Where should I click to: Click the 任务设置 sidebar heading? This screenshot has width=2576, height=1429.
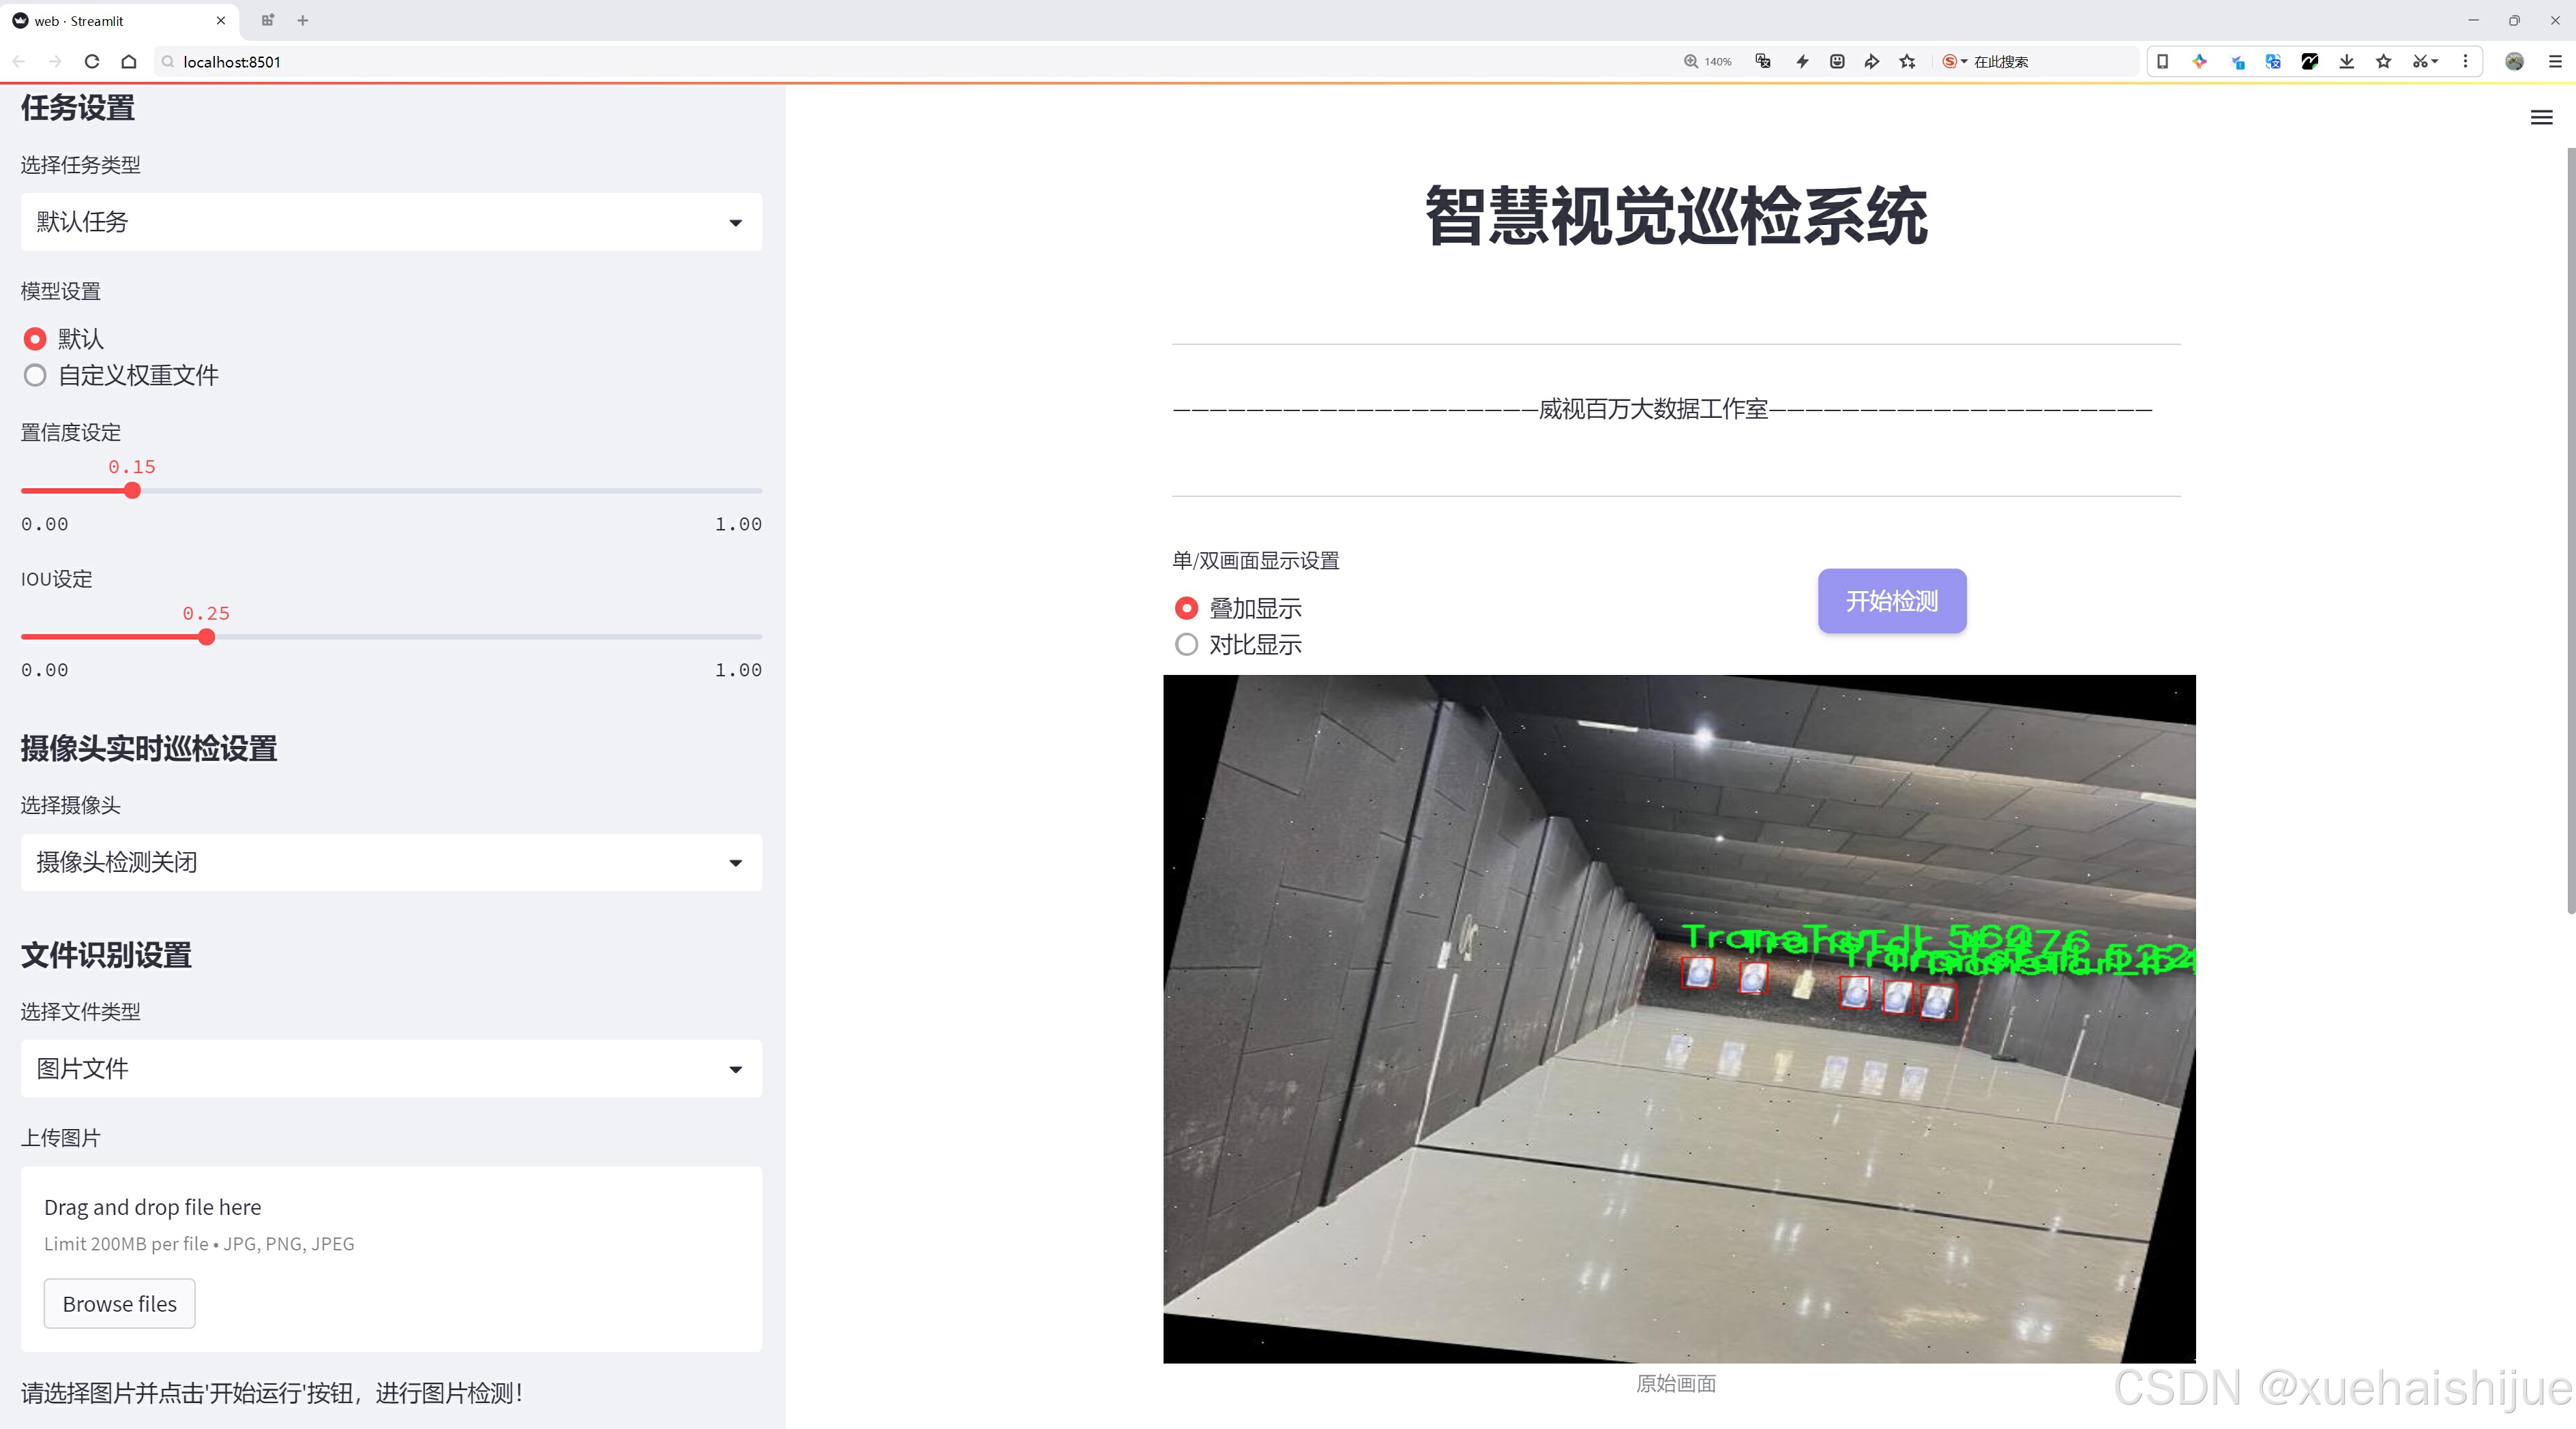click(77, 108)
